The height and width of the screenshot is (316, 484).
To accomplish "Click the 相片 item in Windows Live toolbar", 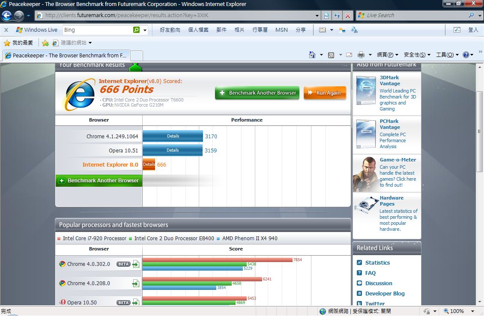I will pyautogui.click(x=239, y=30).
